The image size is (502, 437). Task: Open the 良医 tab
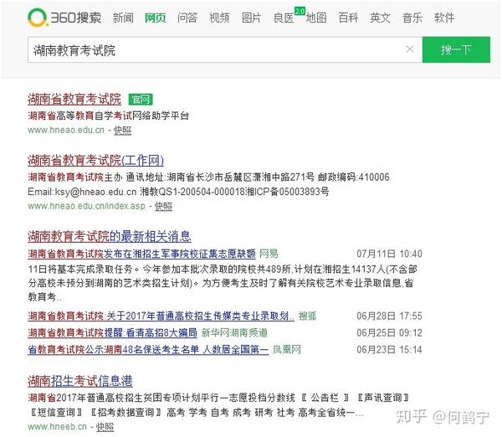[284, 18]
